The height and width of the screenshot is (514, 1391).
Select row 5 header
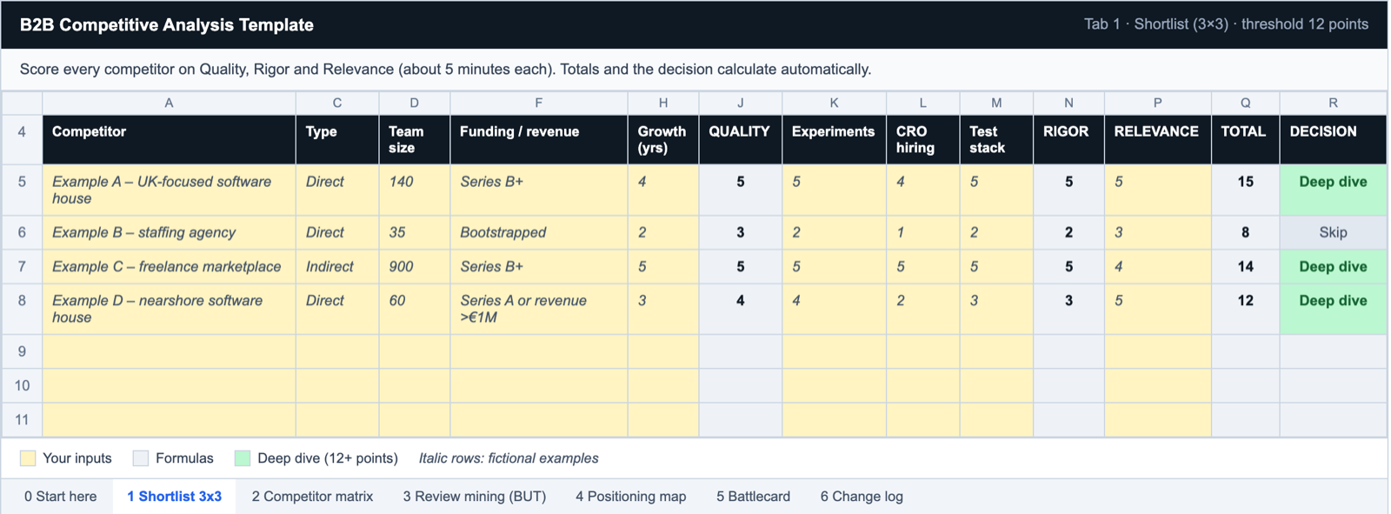click(22, 190)
